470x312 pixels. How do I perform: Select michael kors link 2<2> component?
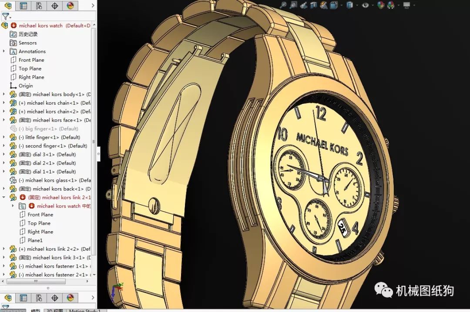(50, 249)
